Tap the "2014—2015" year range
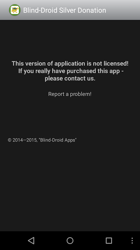 pos(25,140)
